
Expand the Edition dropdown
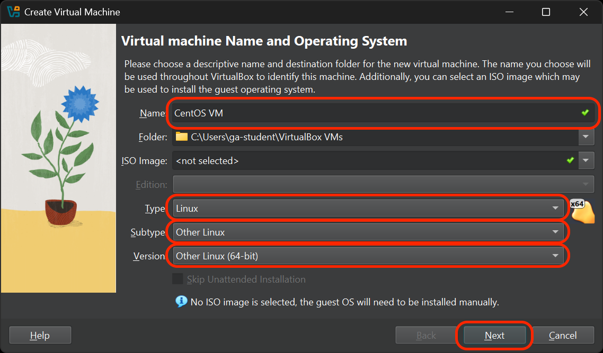click(586, 184)
